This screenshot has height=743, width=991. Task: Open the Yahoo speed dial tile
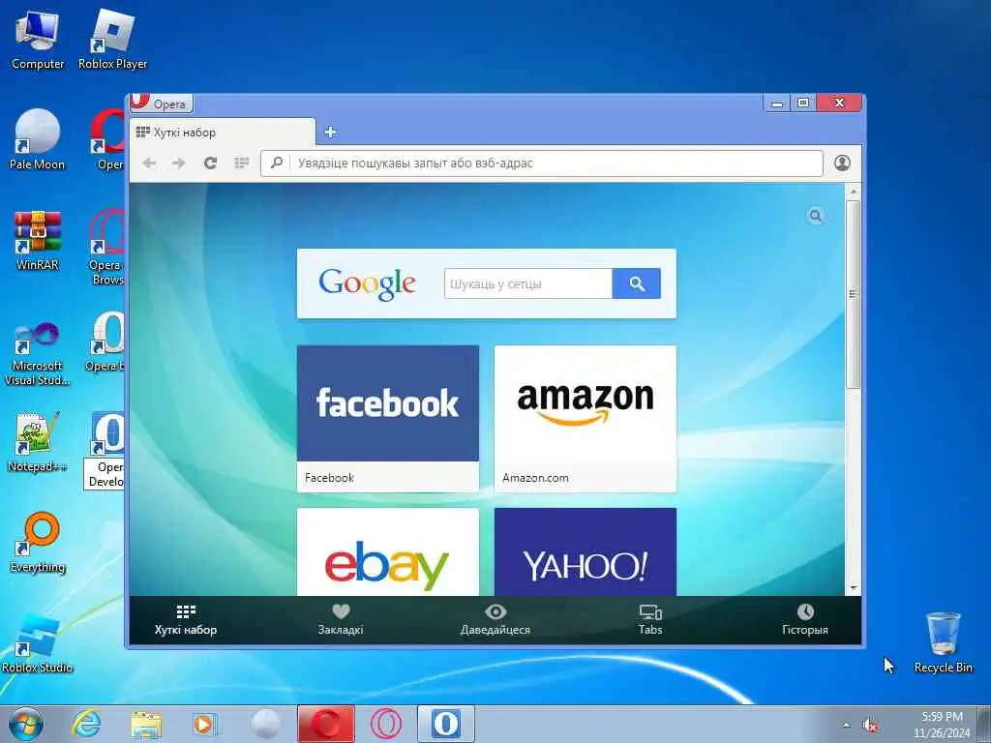pos(586,552)
